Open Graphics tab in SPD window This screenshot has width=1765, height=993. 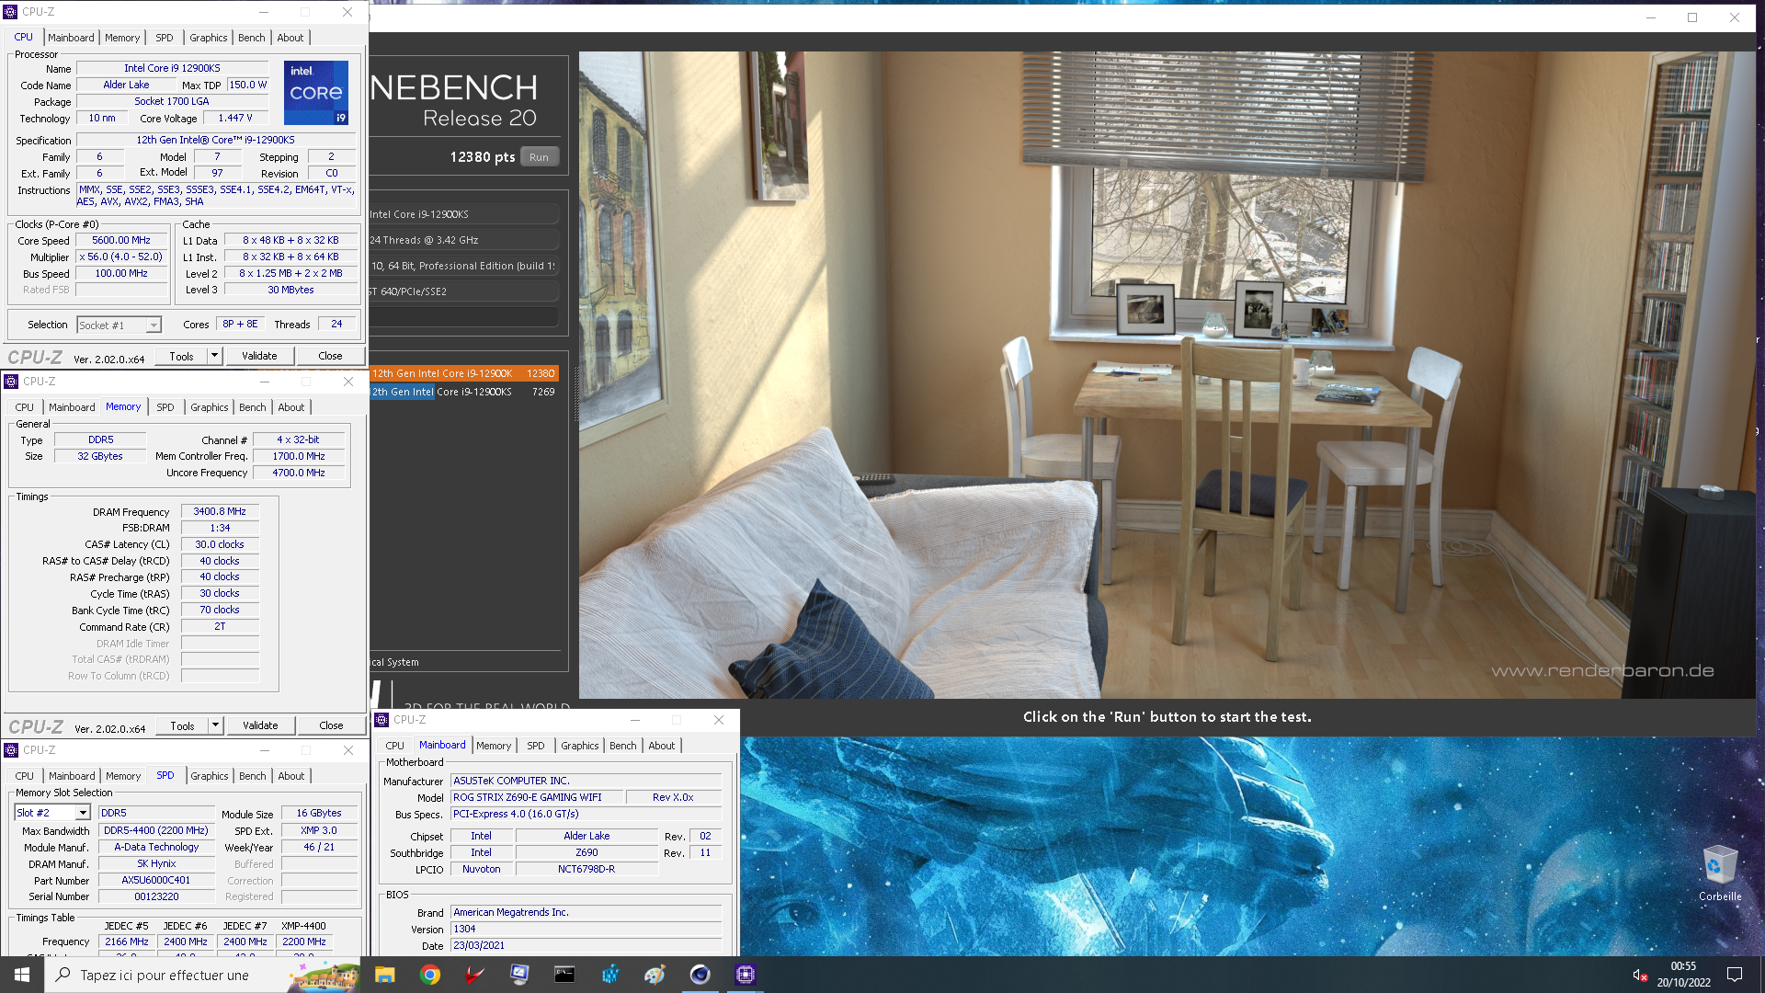(x=209, y=776)
